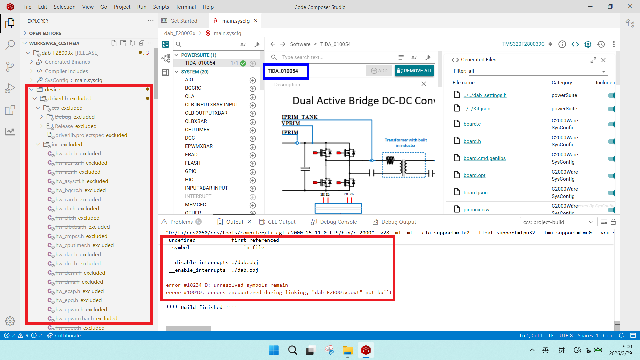Viewport: 640px width, 360px height.
Task: Switch to the Problems tab
Action: (x=182, y=222)
